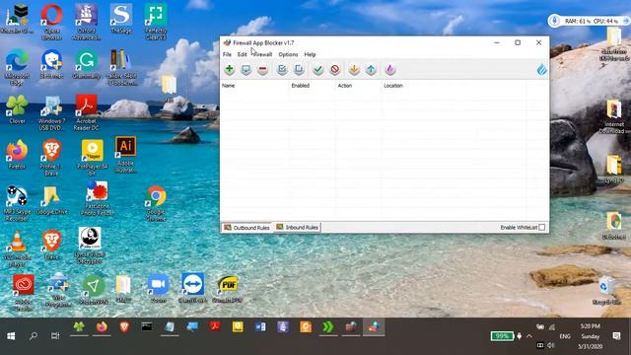Screen dimensions: 631x355
Task: Select the Sumatra PDF desktop icon
Action: click(228, 289)
